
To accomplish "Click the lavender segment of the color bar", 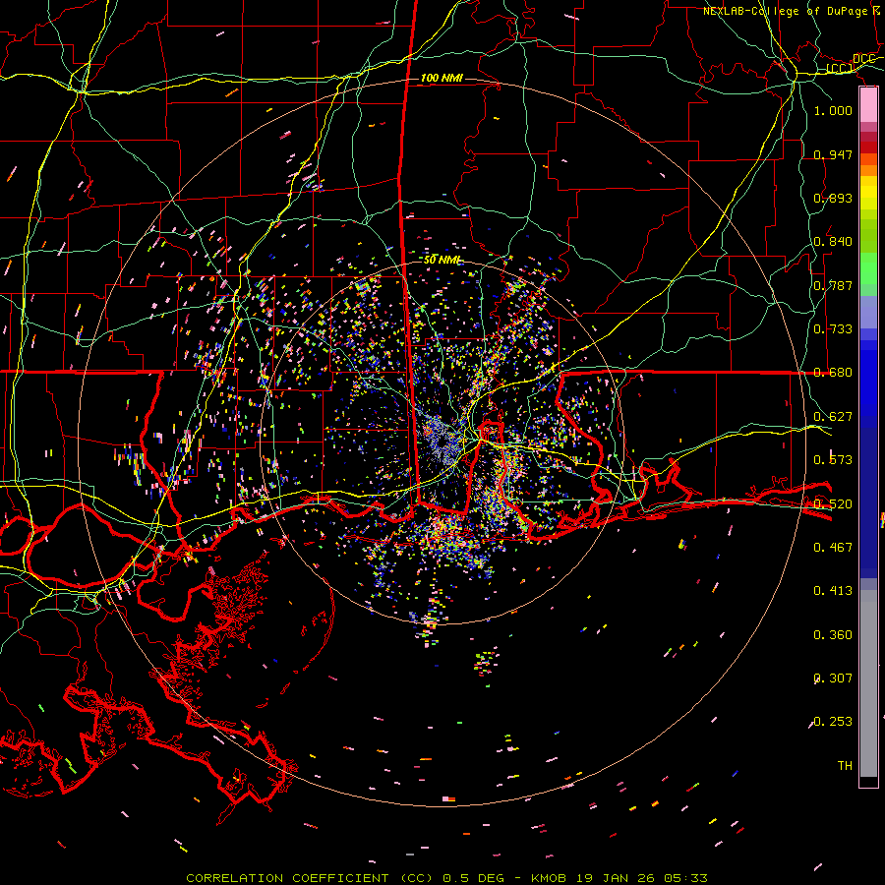I will 868,312.
